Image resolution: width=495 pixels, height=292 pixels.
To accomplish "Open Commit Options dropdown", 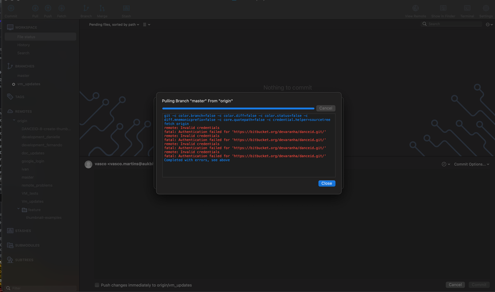I will click(x=472, y=164).
